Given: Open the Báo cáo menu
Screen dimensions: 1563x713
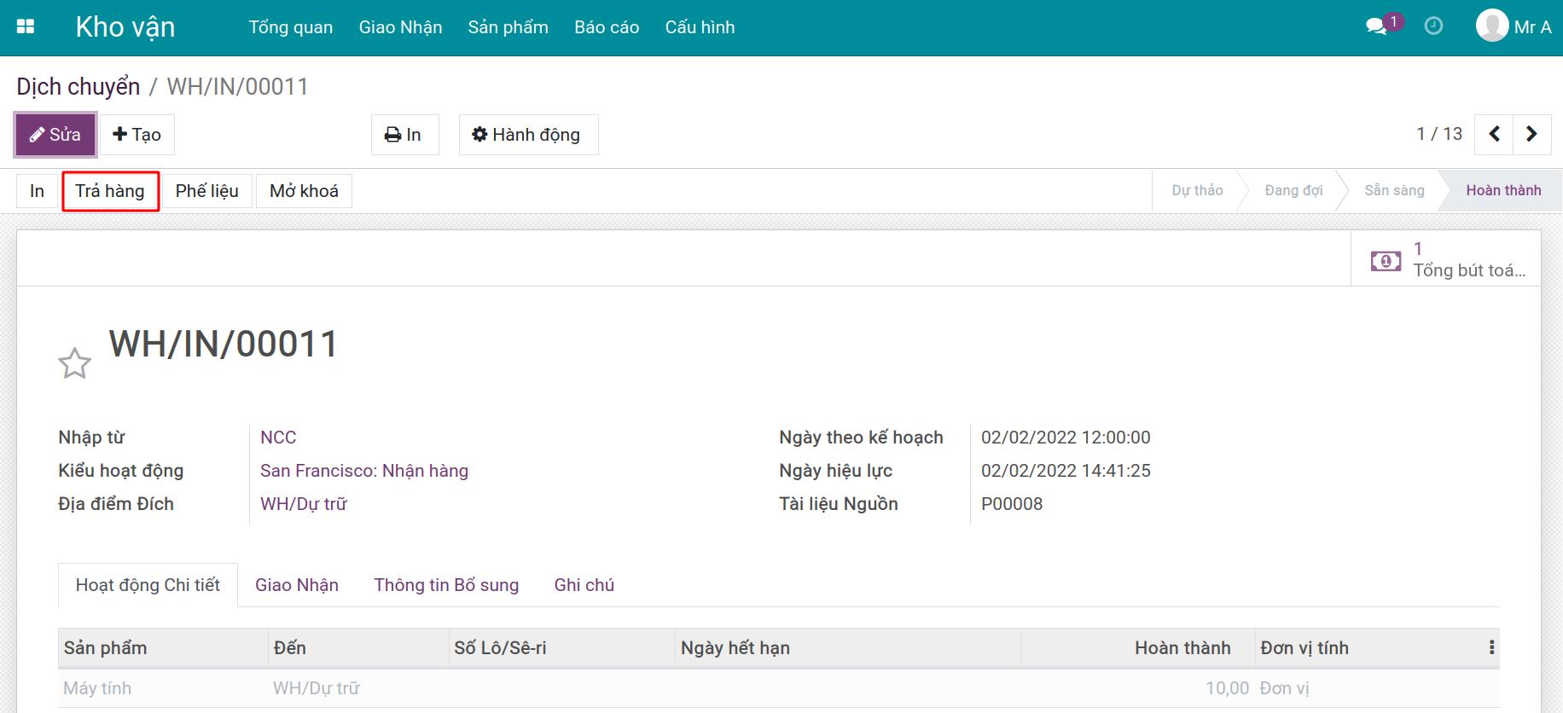Looking at the screenshot, I should [x=607, y=27].
